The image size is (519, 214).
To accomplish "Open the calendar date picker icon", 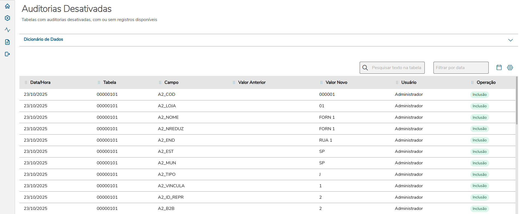I will point(499,67).
